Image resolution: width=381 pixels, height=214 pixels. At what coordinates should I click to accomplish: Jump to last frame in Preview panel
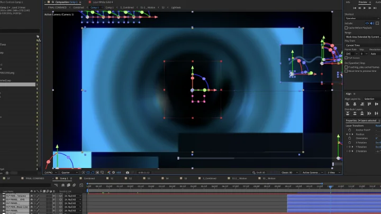(x=375, y=8)
